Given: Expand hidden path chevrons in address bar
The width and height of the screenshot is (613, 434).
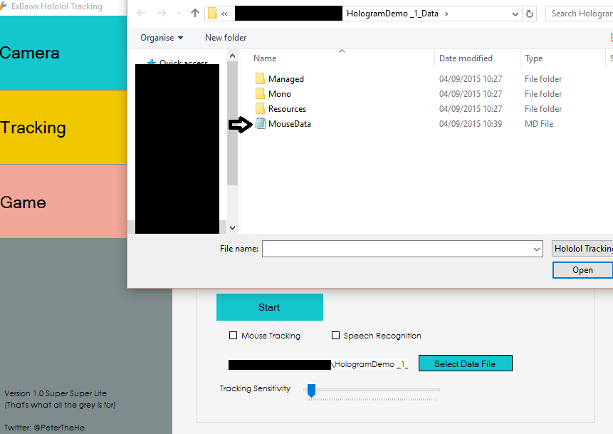Looking at the screenshot, I should tap(224, 14).
